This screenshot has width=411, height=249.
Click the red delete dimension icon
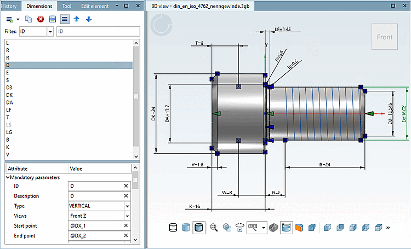click(41, 19)
